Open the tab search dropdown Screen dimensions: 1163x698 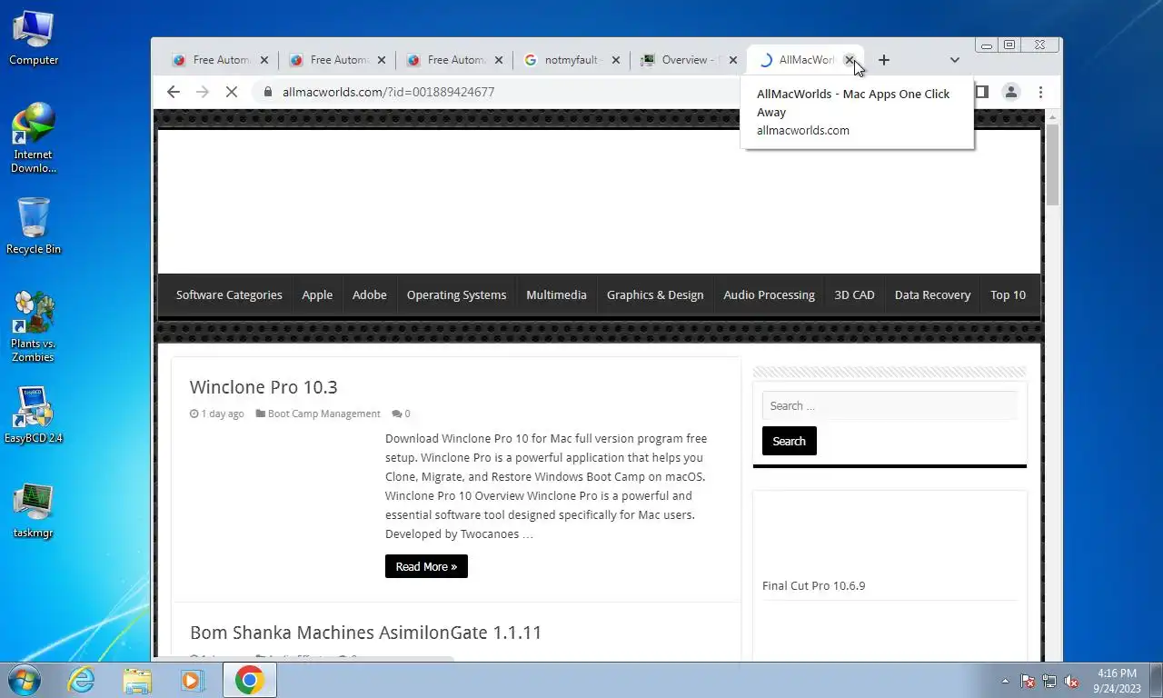click(x=954, y=60)
